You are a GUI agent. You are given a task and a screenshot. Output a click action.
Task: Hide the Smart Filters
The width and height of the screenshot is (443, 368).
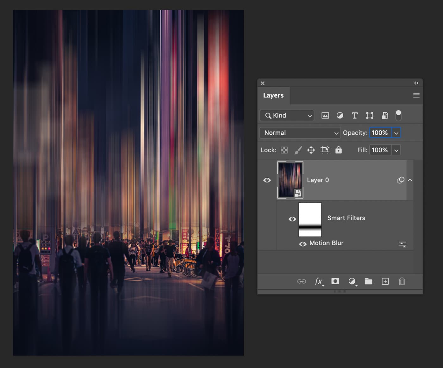coord(292,219)
